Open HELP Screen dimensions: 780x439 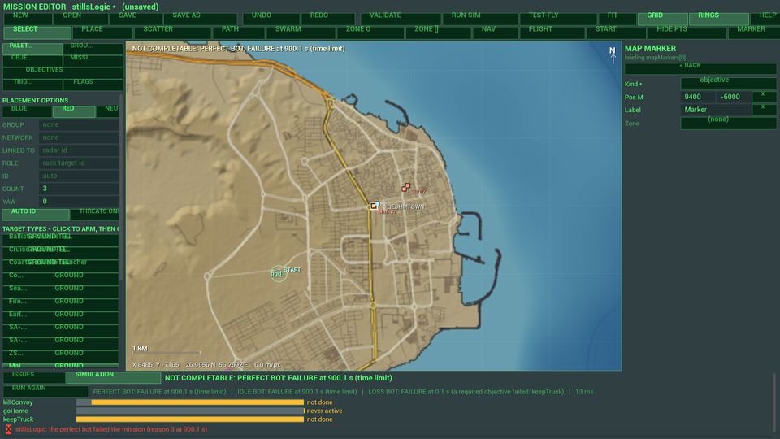(x=765, y=19)
